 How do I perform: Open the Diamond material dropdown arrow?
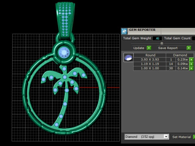(x=166, y=137)
